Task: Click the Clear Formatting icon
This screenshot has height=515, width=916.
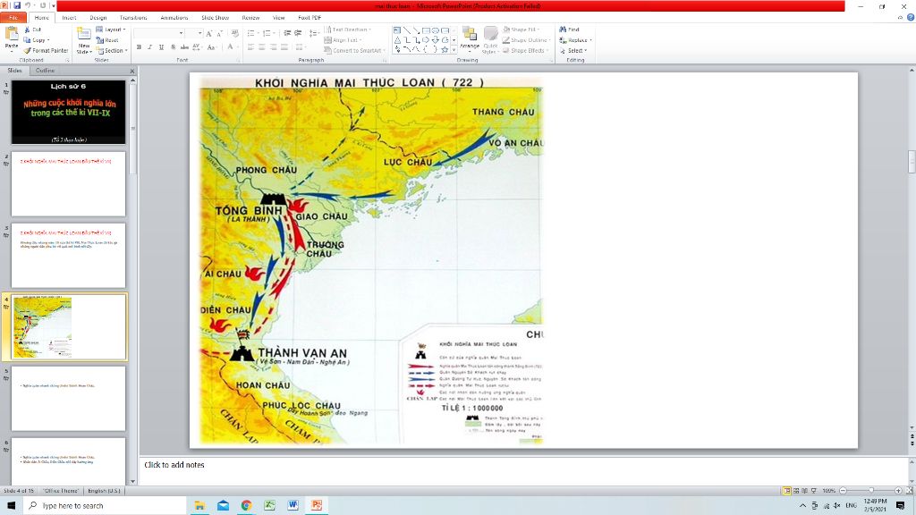Action: pos(235,34)
